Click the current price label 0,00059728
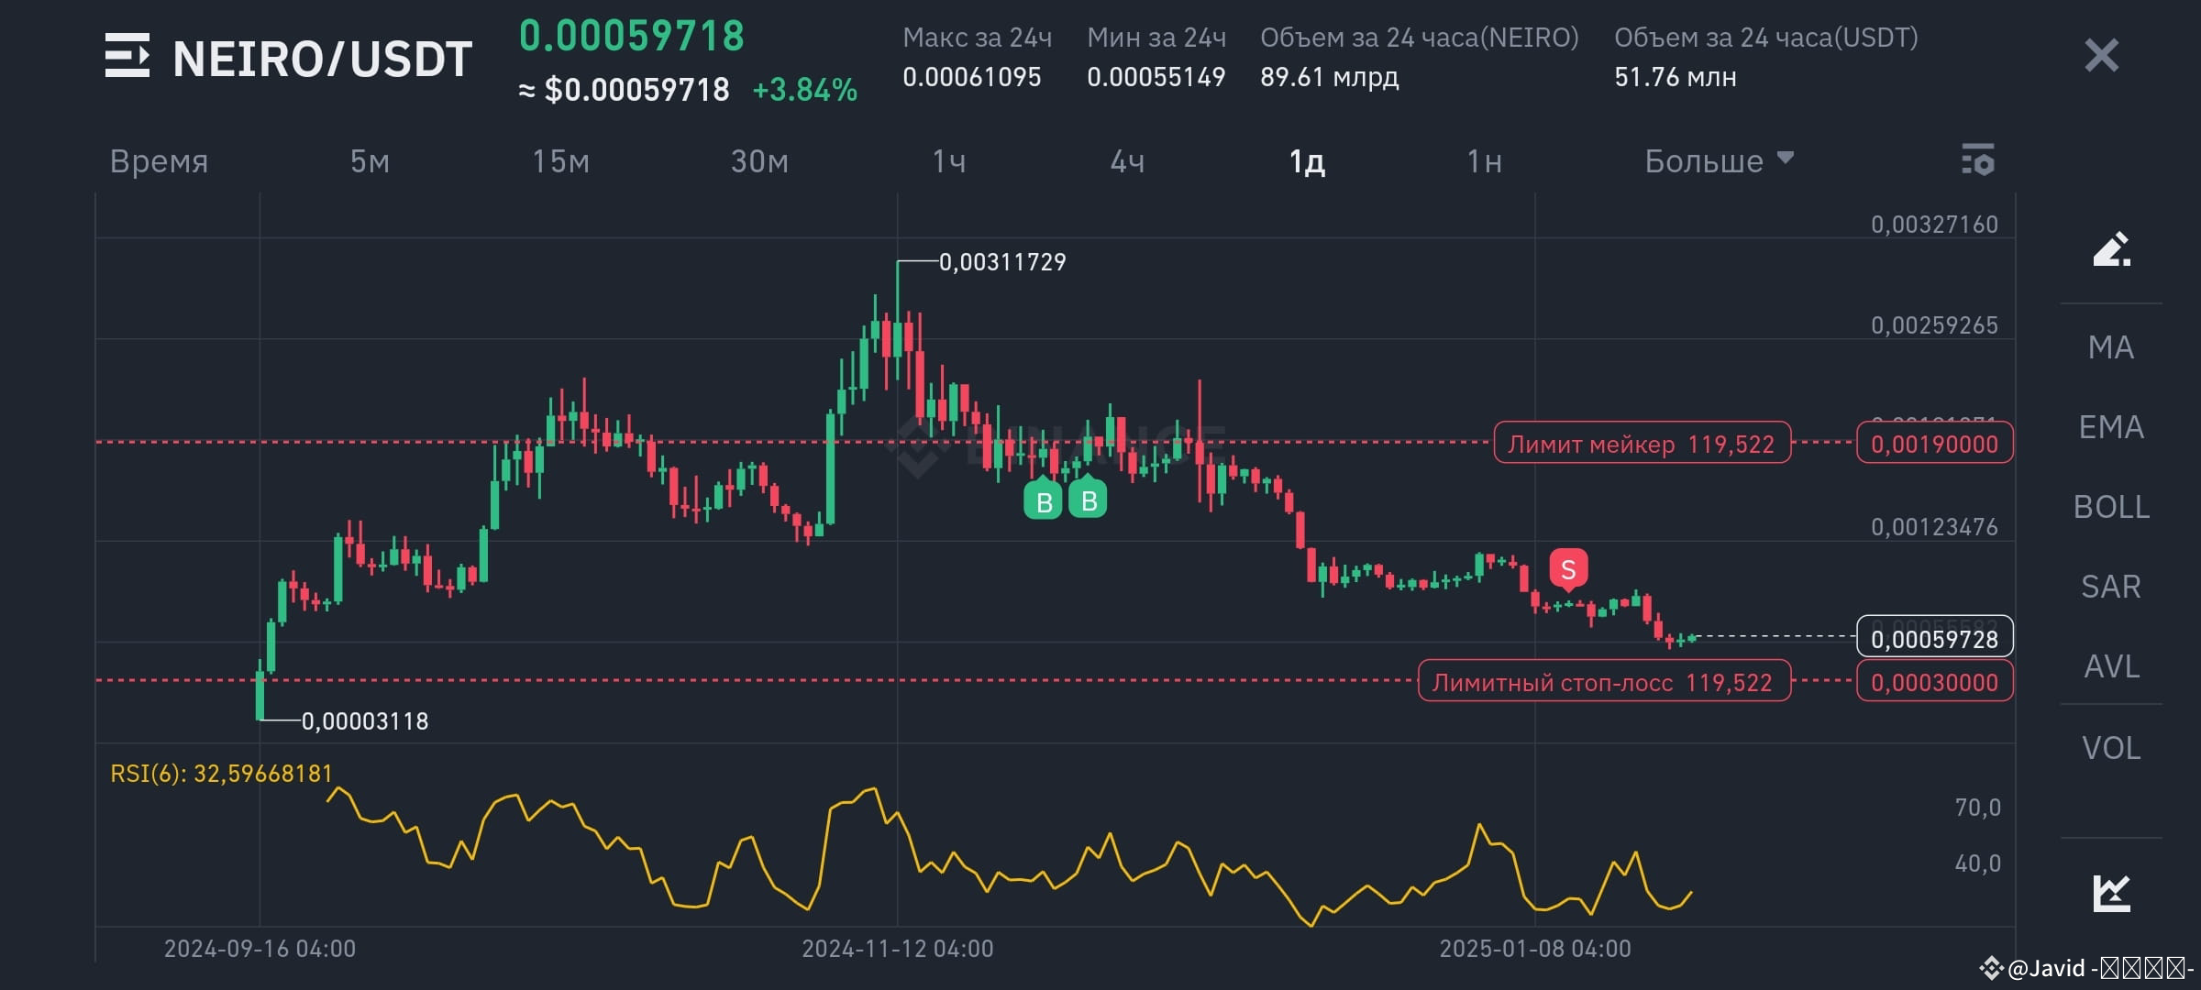This screenshot has width=2201, height=990. click(1933, 637)
